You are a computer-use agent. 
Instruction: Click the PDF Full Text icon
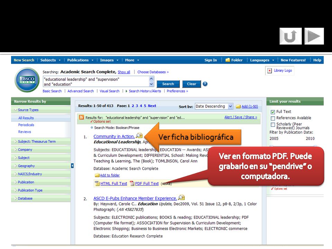click(132, 183)
